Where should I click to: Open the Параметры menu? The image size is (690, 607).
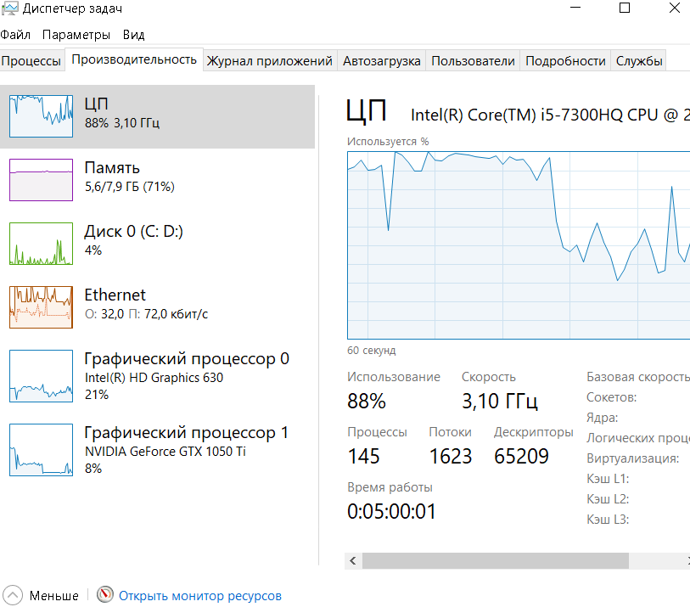pyautogui.click(x=76, y=35)
